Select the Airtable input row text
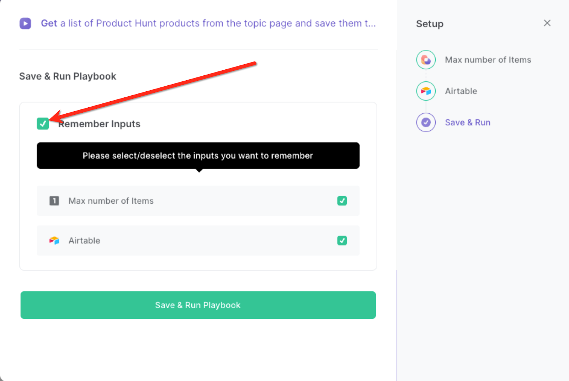Viewport: 569px width, 381px height. coord(84,241)
